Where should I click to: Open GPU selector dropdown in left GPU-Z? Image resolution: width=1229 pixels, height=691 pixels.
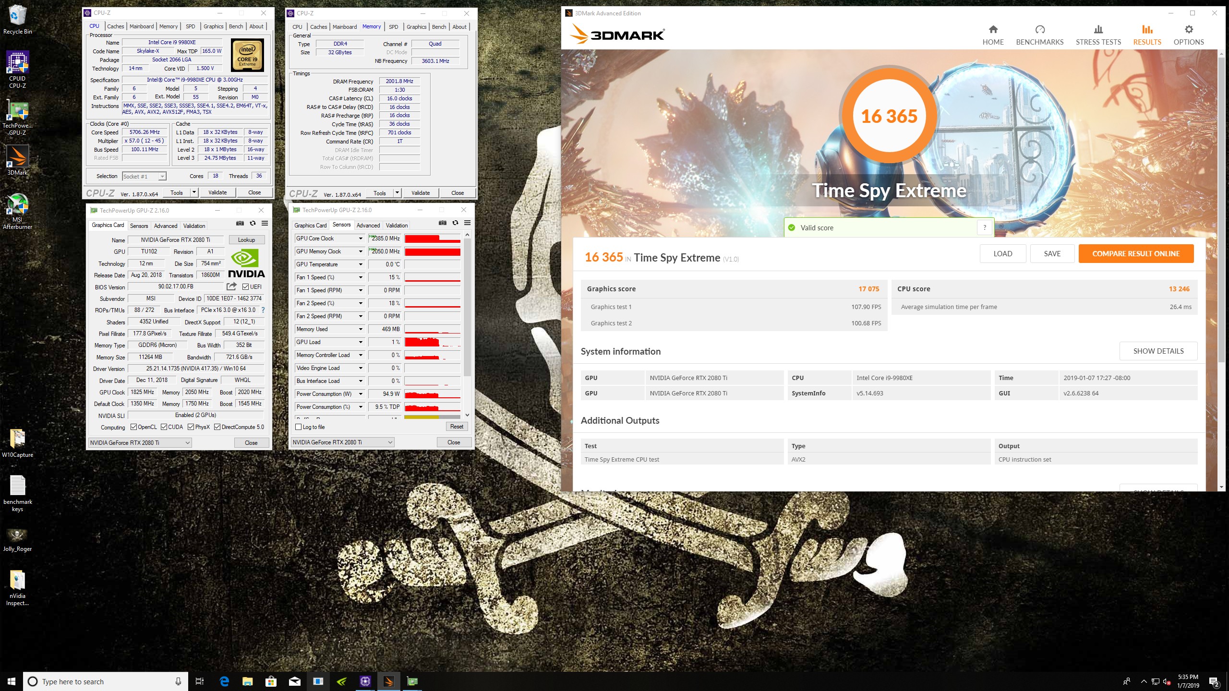click(140, 442)
